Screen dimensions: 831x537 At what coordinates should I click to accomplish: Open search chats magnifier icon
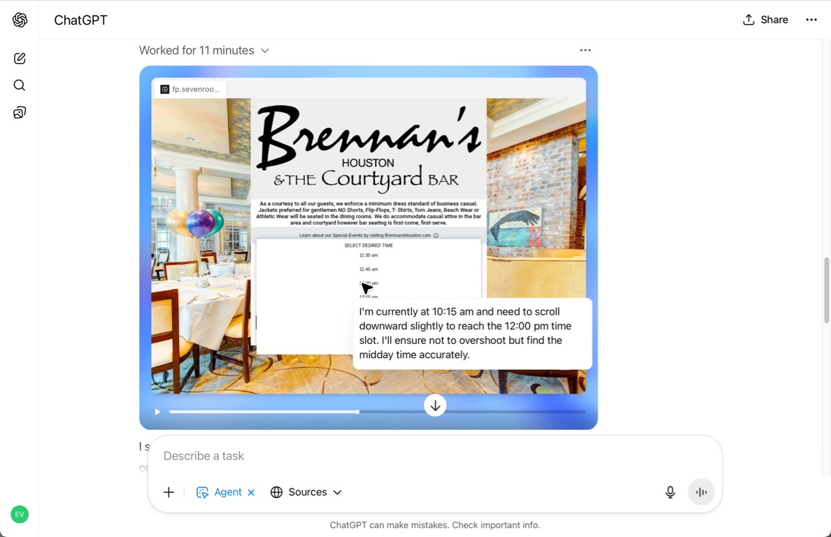(x=20, y=85)
